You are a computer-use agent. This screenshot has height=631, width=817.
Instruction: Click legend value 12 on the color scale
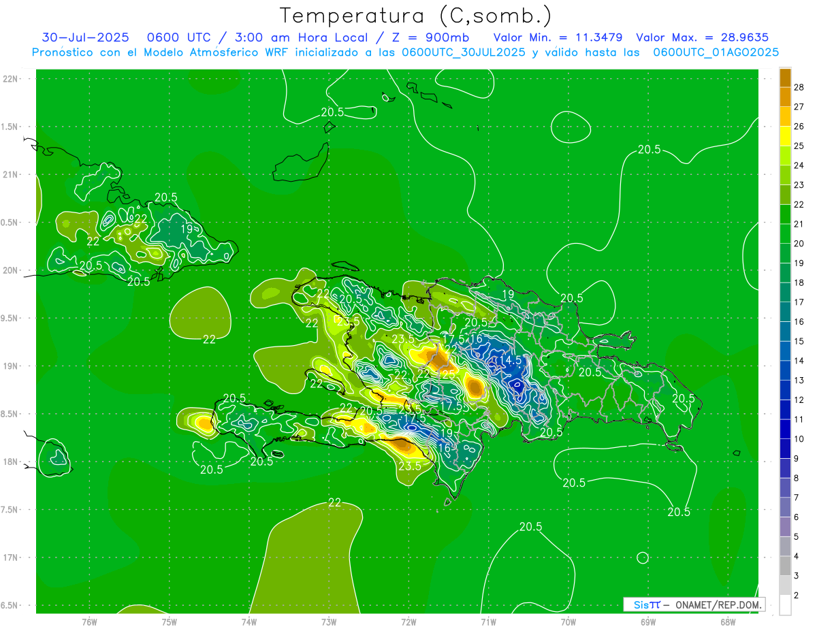[799, 400]
